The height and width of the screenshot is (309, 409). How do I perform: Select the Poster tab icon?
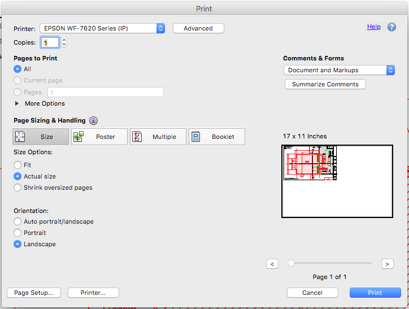(x=79, y=137)
